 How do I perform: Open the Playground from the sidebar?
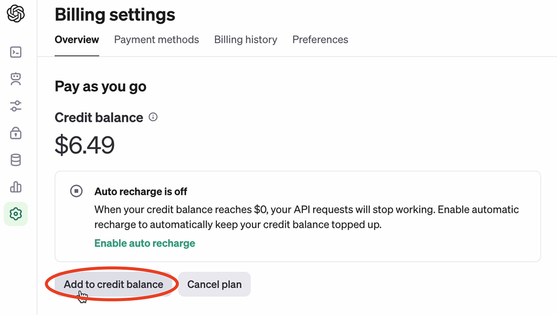[x=16, y=52]
